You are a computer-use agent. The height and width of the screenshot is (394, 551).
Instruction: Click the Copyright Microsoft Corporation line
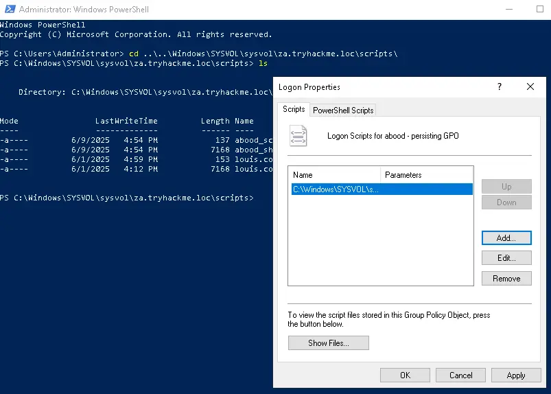(136, 34)
